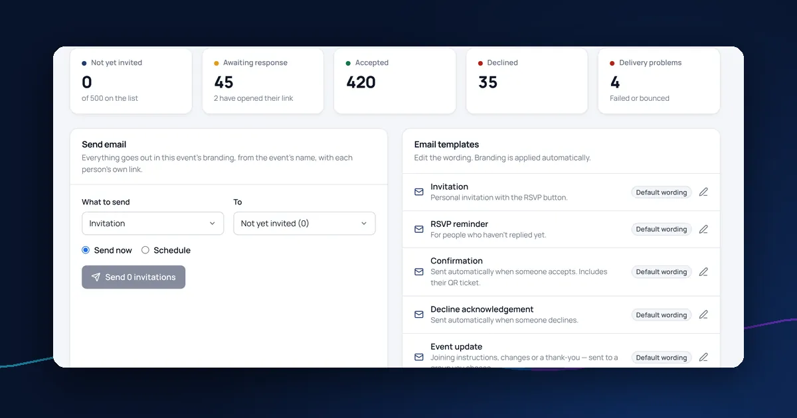Click the envelope icon beside Event update
This screenshot has width=797, height=418.
pos(419,357)
